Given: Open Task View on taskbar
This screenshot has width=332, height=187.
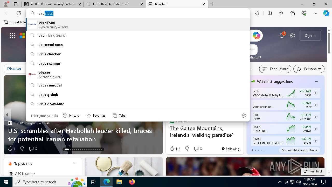Looking at the screenshot, I should [94, 182].
